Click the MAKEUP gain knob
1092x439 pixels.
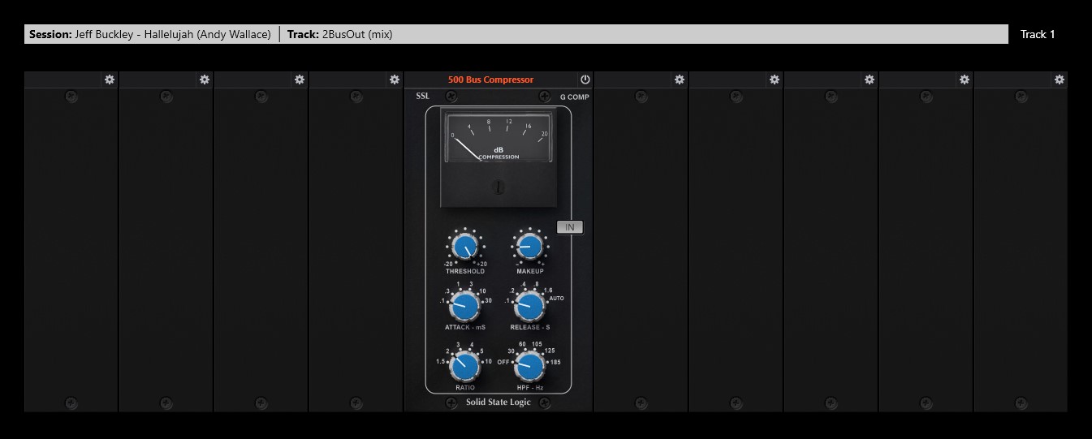click(x=529, y=247)
